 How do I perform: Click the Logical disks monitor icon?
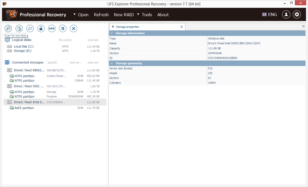(7, 40)
